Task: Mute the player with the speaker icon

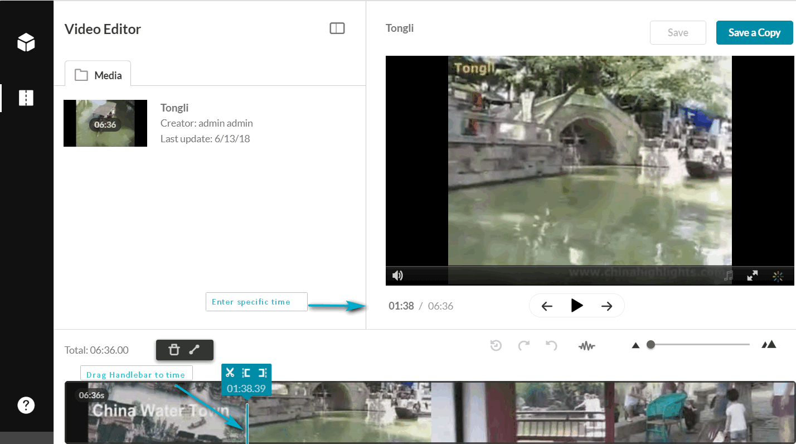Action: (x=397, y=276)
